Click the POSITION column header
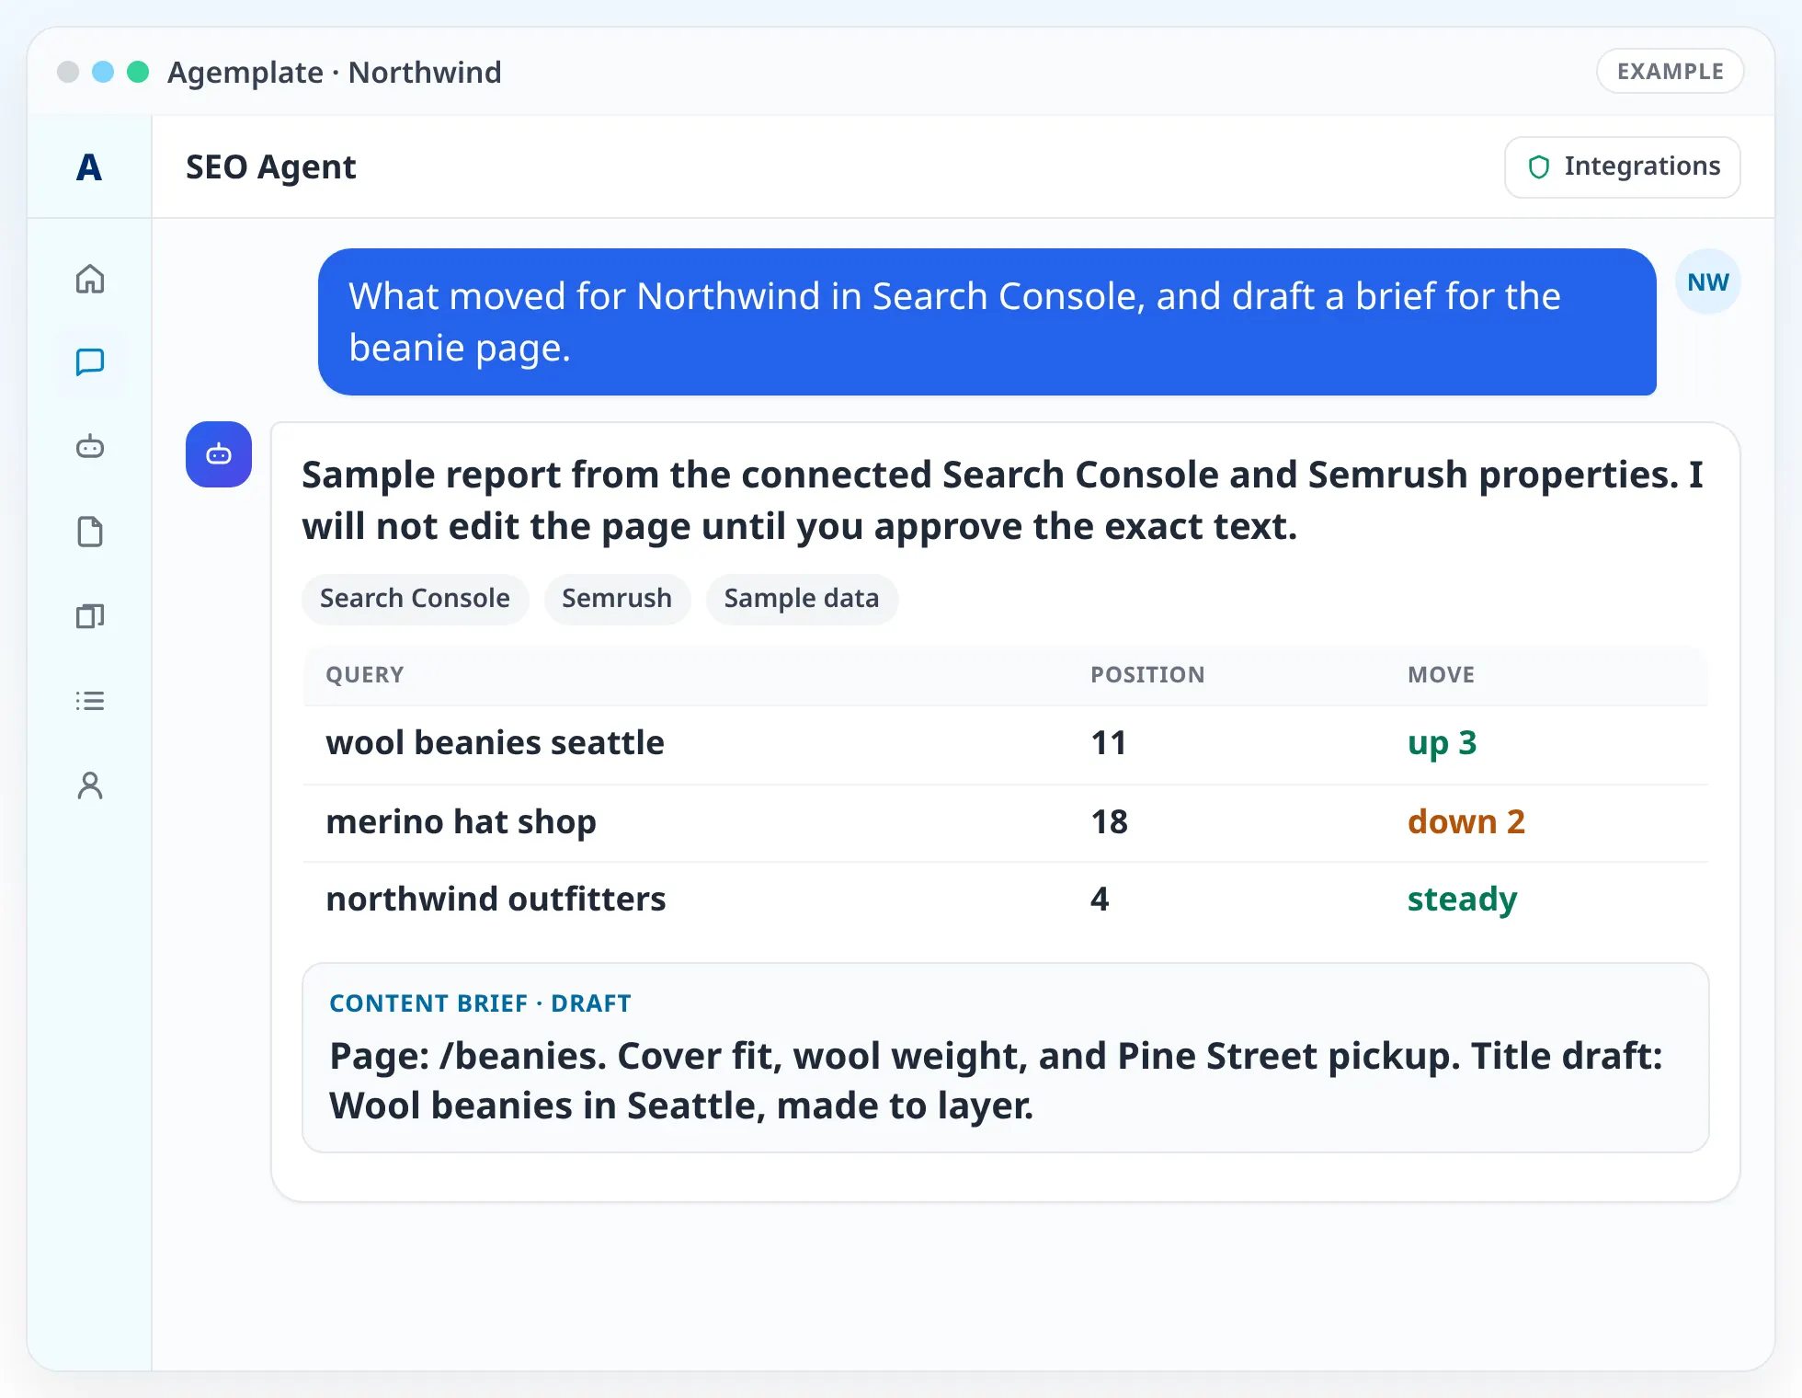This screenshot has height=1398, width=1802. [x=1147, y=674]
